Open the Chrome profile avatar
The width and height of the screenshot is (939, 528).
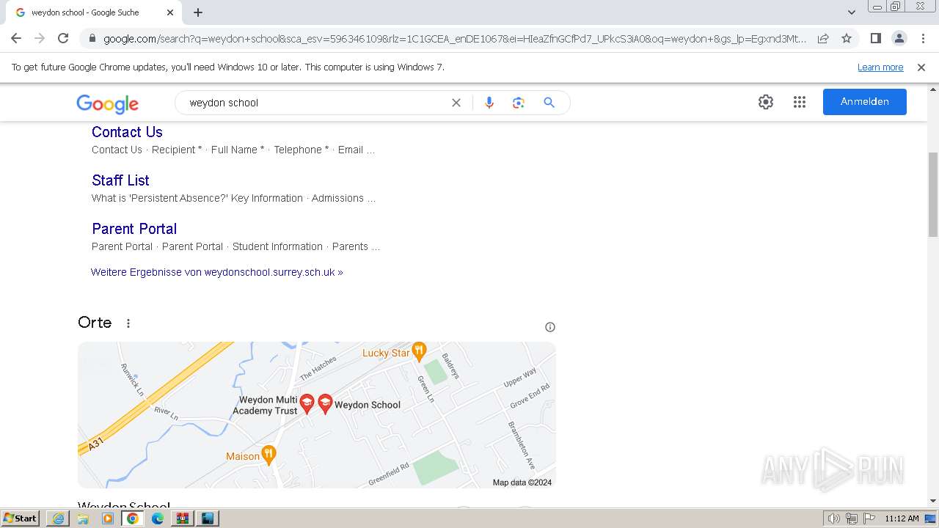899,38
